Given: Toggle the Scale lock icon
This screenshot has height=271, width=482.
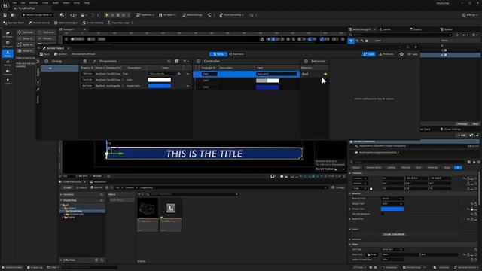Looking at the screenshot, I should click(371, 188).
